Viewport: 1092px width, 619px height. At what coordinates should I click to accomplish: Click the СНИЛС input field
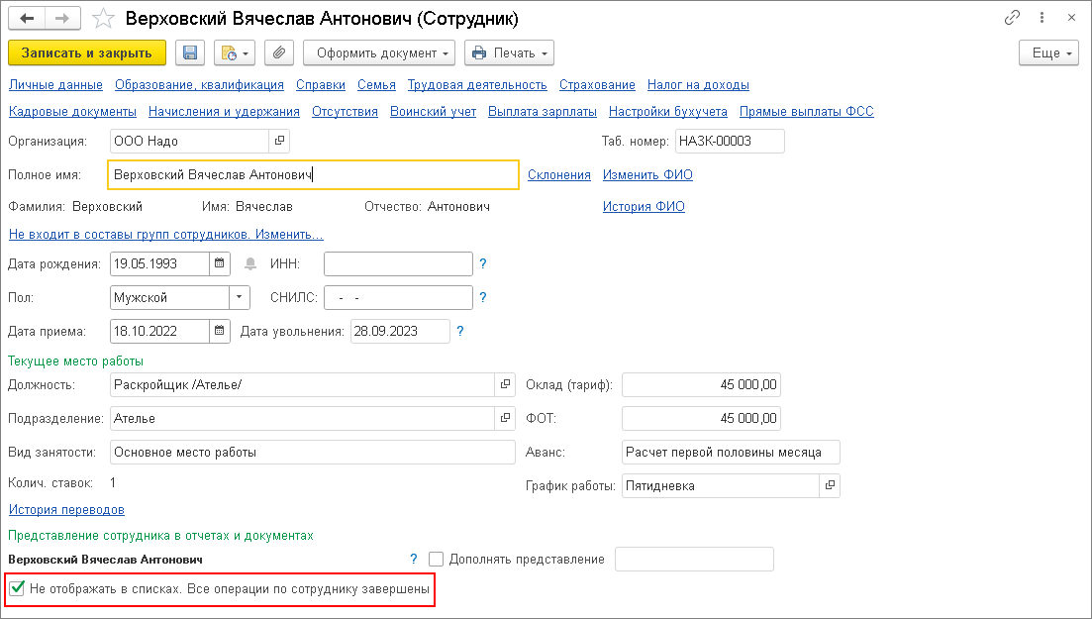click(x=398, y=298)
